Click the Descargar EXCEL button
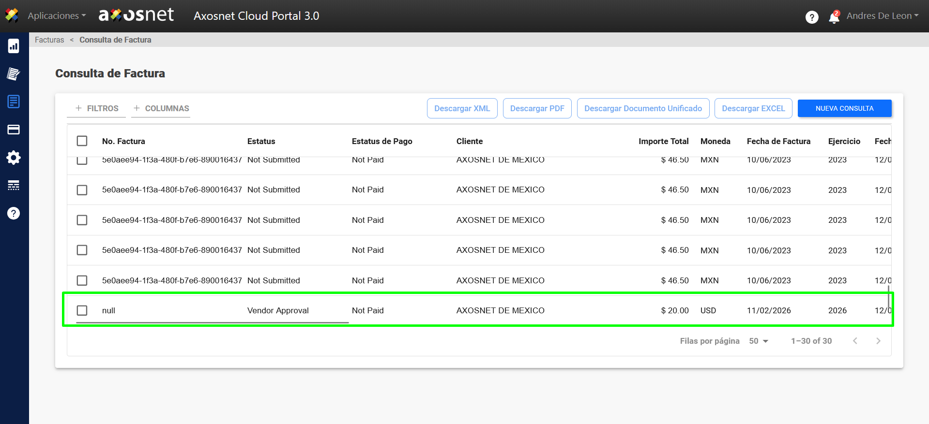Image resolution: width=929 pixels, height=424 pixels. (753, 108)
